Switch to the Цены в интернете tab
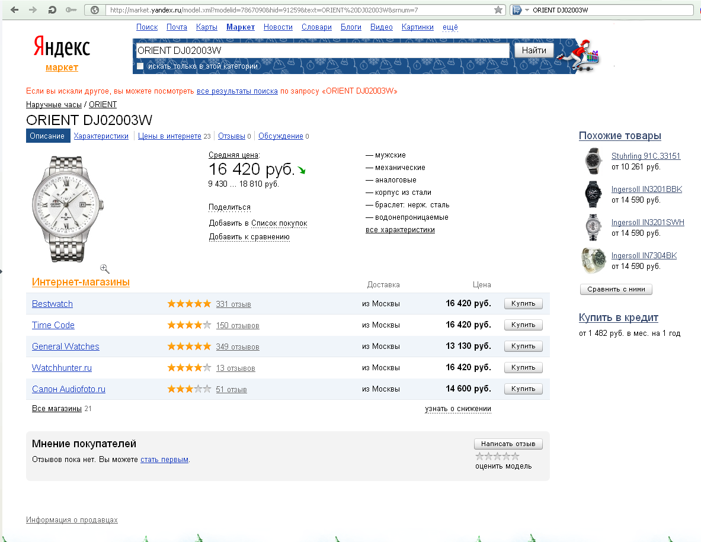 pos(169,136)
